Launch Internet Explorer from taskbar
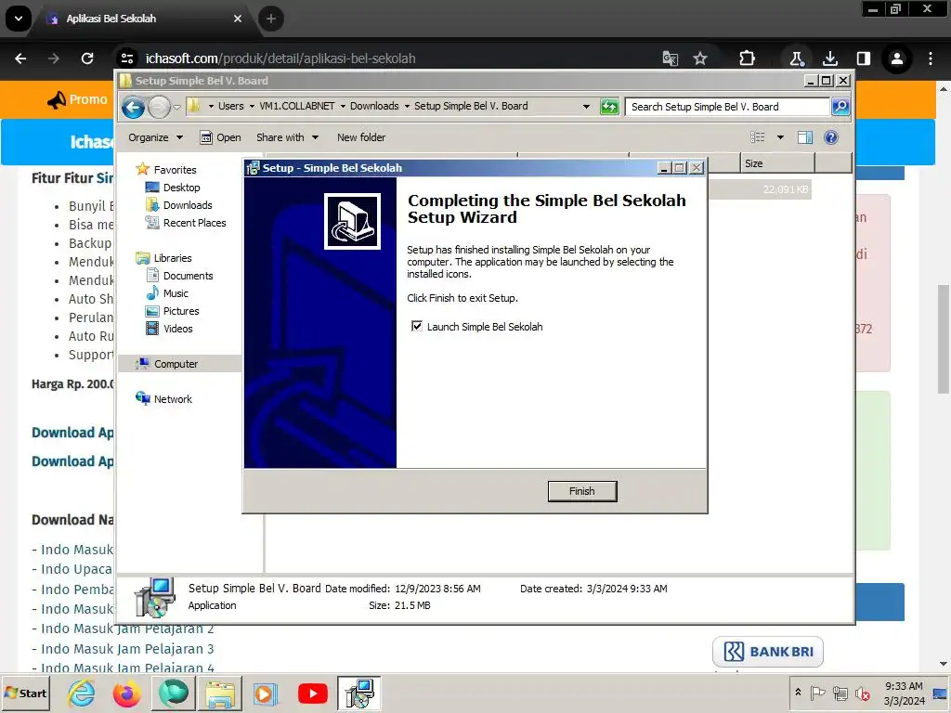This screenshot has height=713, width=951. click(x=82, y=694)
